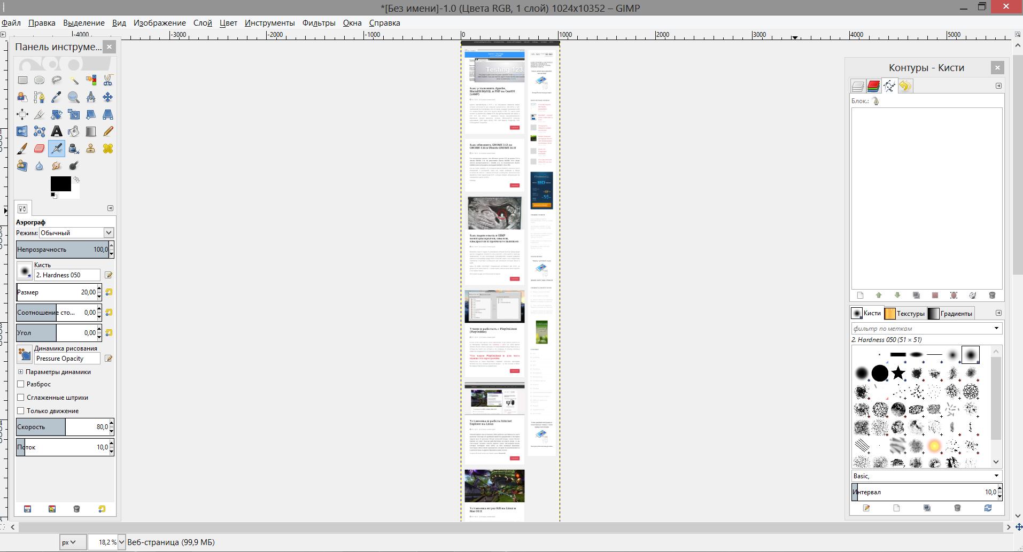Screen dimensions: 1023x552
Task: Select the Pencil tool
Action: pyautogui.click(x=108, y=131)
